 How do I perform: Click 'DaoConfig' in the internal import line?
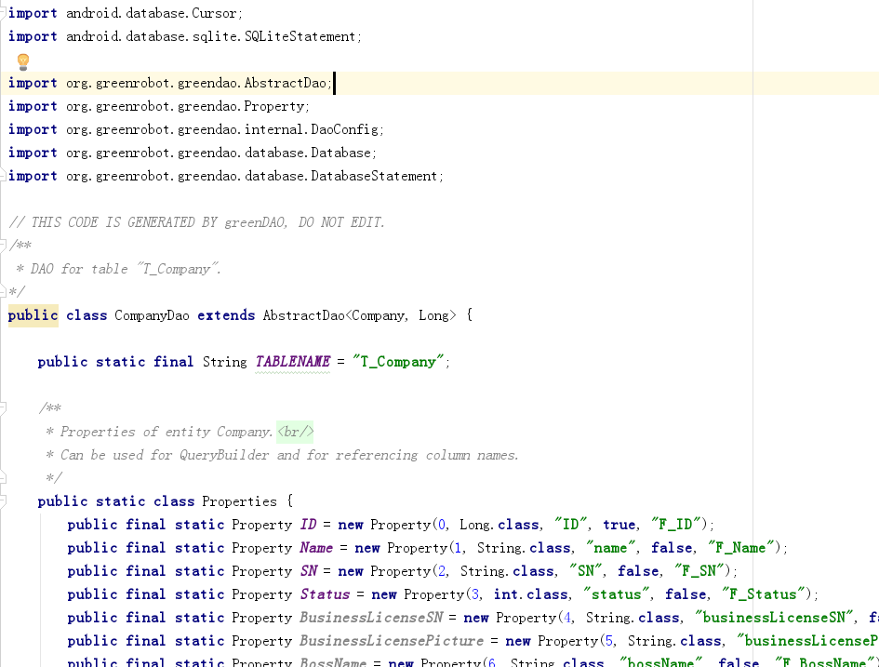(345, 129)
